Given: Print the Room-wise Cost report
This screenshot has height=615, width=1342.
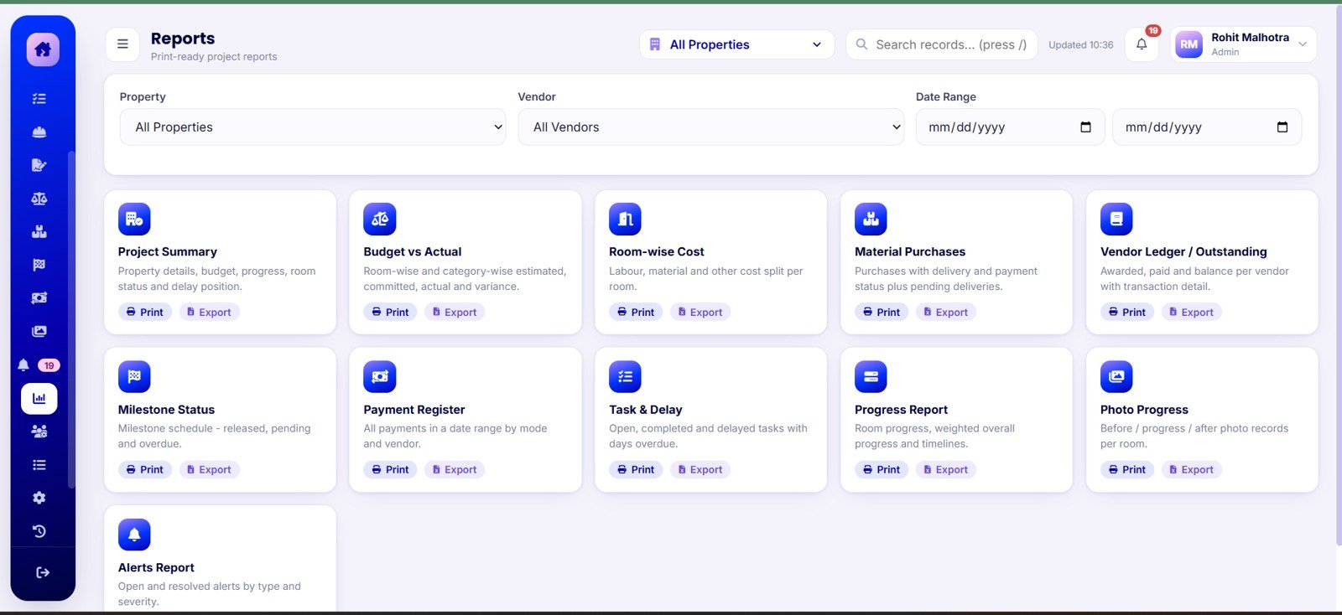Looking at the screenshot, I should 636,313.
